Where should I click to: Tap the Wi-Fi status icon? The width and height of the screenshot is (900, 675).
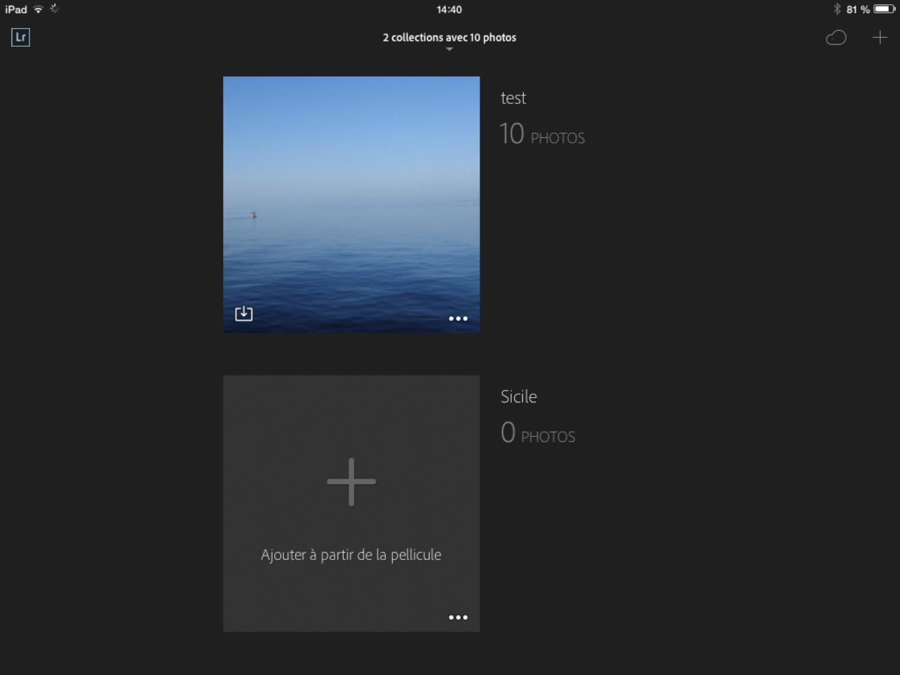click(38, 9)
